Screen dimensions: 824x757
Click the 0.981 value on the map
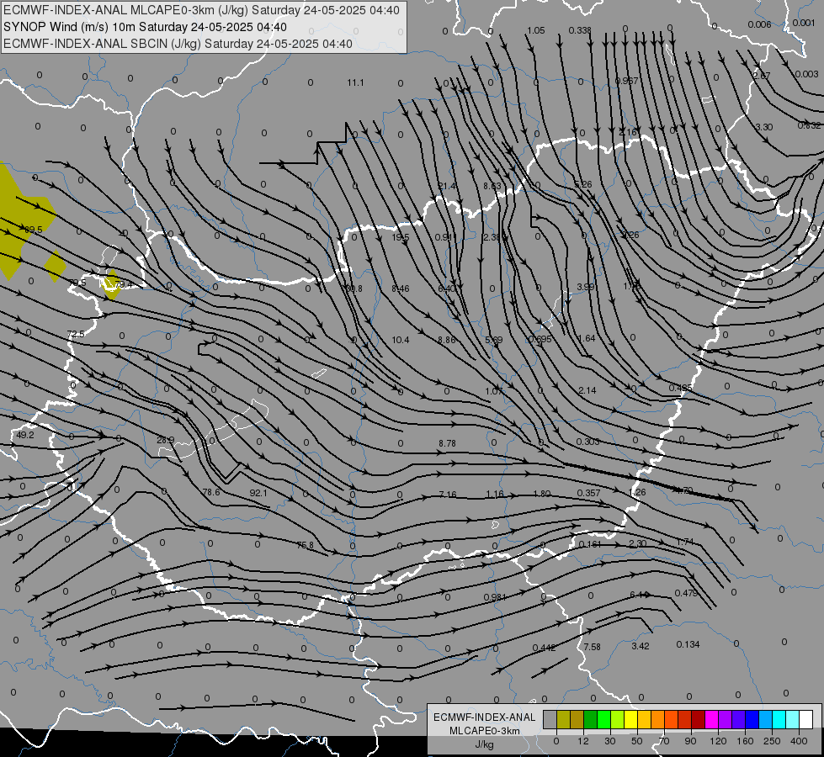(495, 597)
